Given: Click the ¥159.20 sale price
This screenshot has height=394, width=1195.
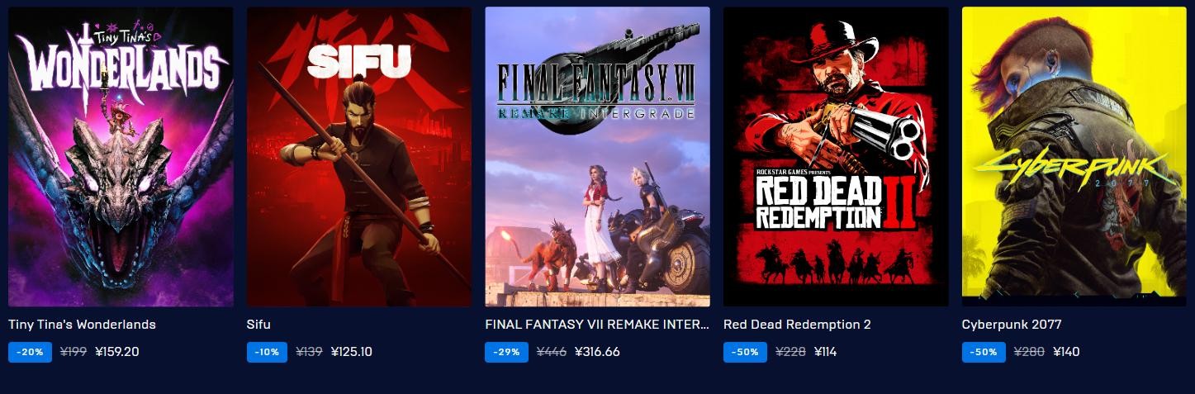Looking at the screenshot, I should [117, 352].
